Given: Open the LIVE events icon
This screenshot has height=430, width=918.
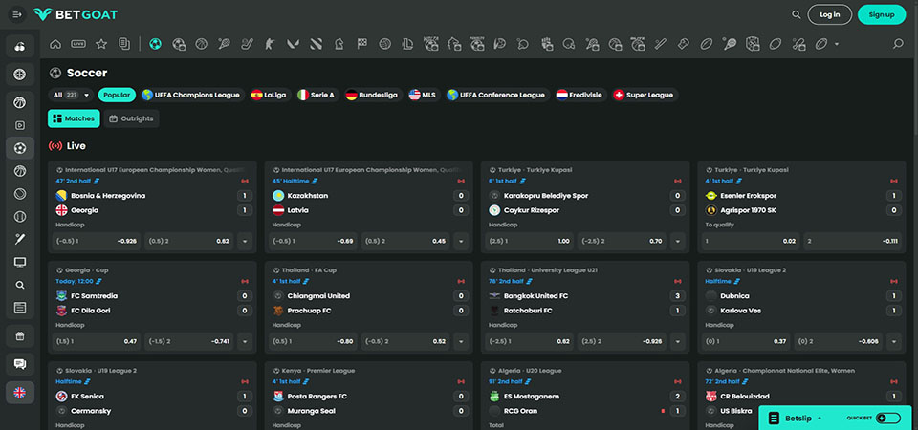Looking at the screenshot, I should (x=78, y=44).
